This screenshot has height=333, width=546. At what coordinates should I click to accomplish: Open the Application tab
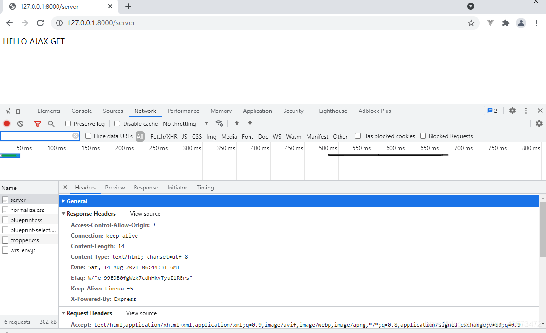click(257, 111)
